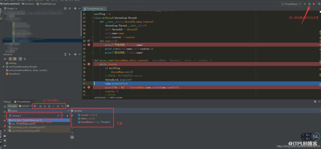This screenshot has width=321, height=149.
Task: Open Evaluate Expression calculator icon
Action: click(68, 106)
